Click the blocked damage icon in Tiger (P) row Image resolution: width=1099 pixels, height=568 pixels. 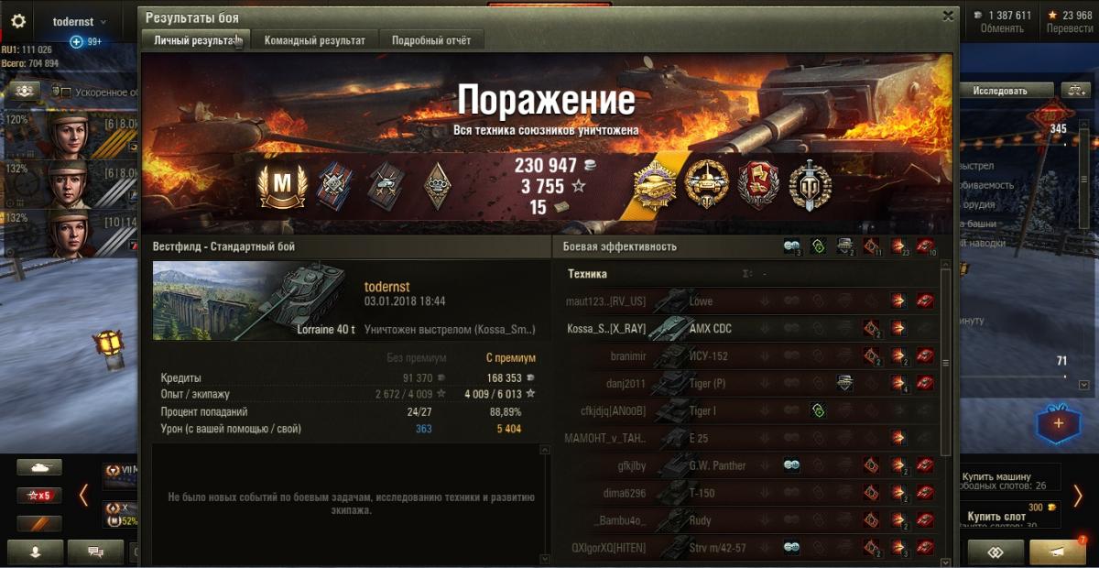point(844,383)
